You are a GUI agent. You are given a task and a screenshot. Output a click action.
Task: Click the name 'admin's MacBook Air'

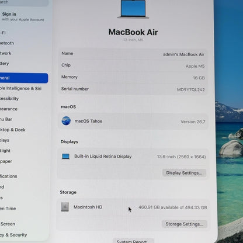[x=184, y=54]
